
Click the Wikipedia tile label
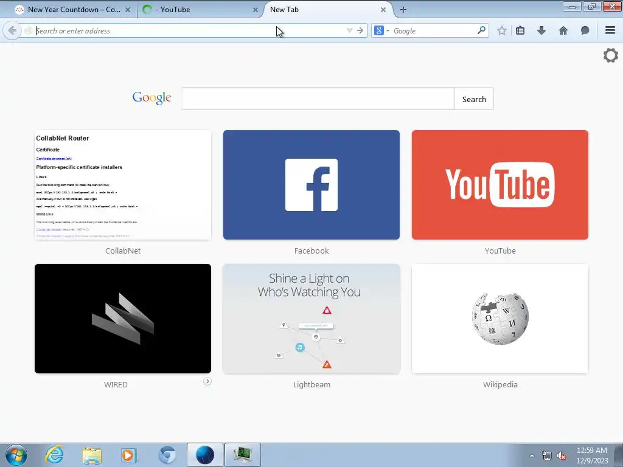coord(500,384)
